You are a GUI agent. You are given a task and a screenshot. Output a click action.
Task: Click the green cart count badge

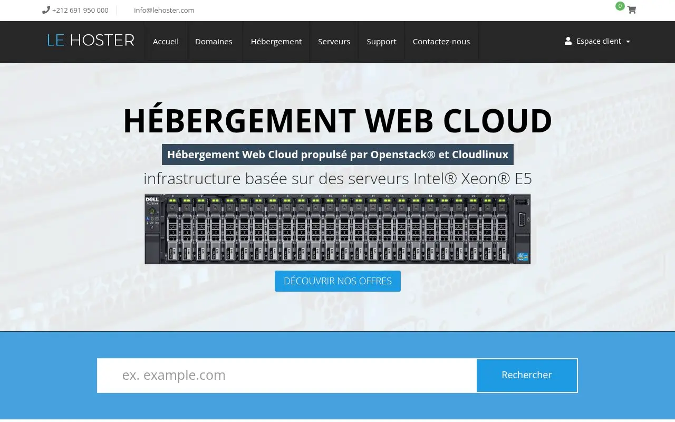click(x=620, y=6)
